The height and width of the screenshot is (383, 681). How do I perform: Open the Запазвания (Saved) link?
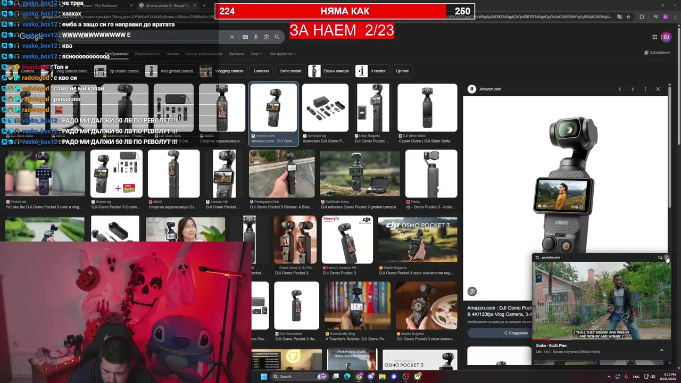coord(657,52)
